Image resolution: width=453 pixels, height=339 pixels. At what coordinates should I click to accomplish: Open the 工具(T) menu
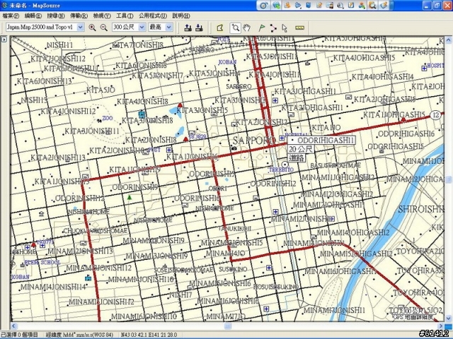pos(125,16)
